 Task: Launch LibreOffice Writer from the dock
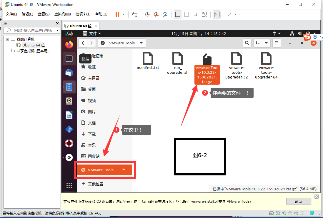coord(69,115)
